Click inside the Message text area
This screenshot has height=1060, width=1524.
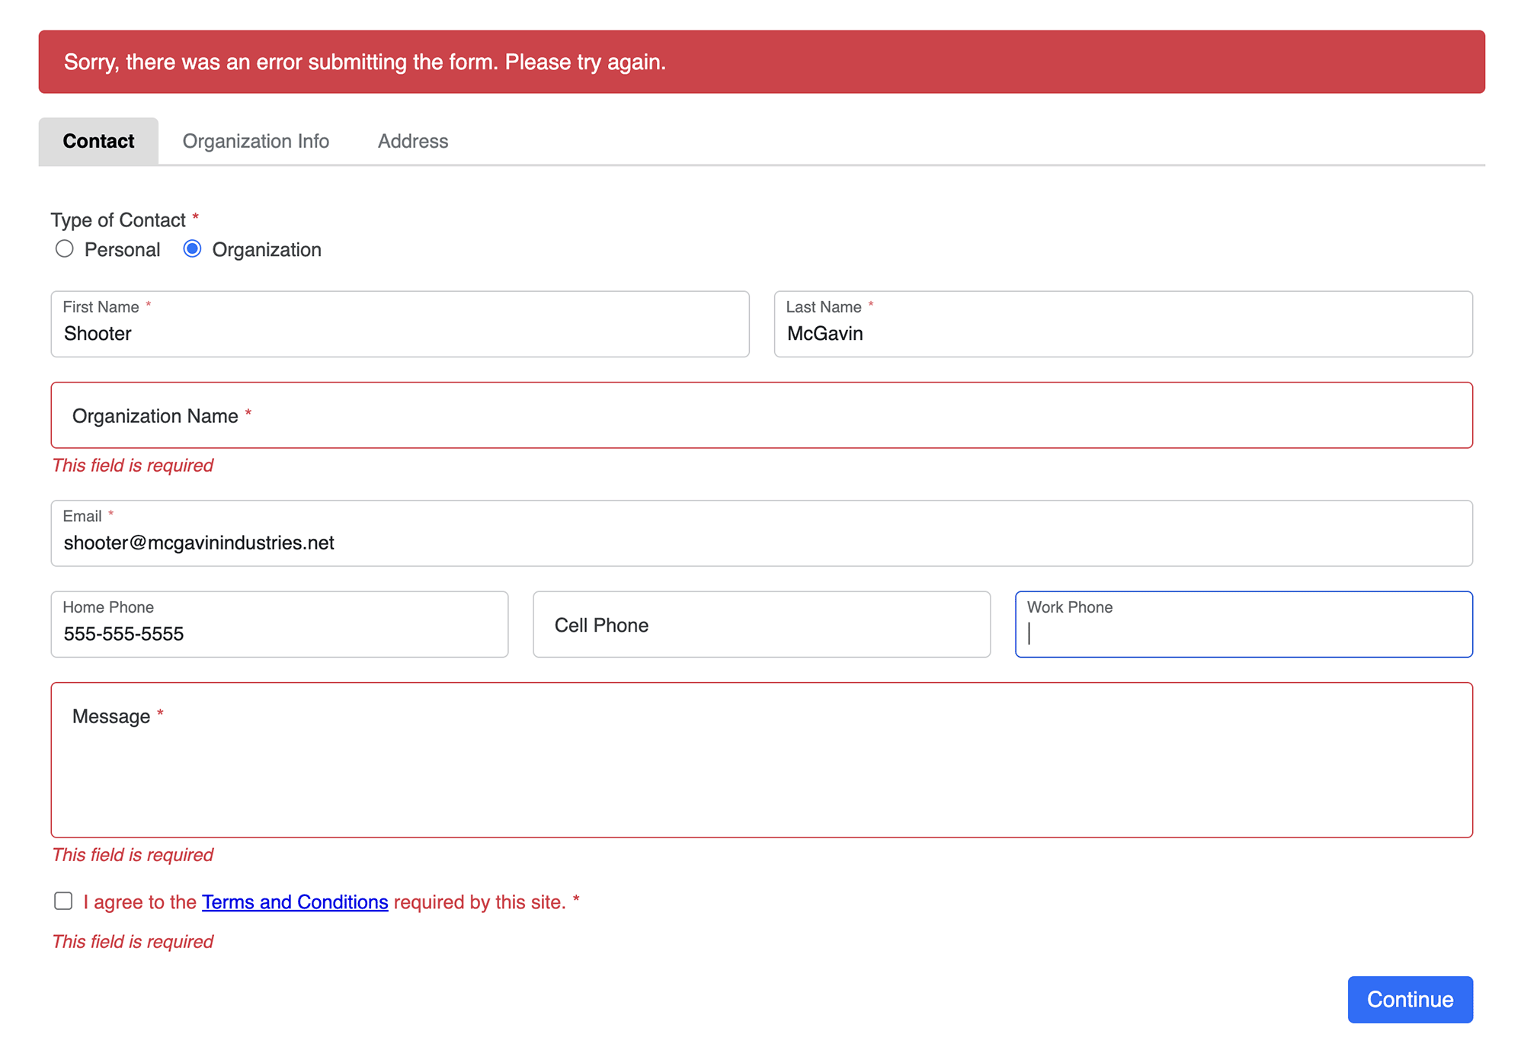click(x=760, y=770)
